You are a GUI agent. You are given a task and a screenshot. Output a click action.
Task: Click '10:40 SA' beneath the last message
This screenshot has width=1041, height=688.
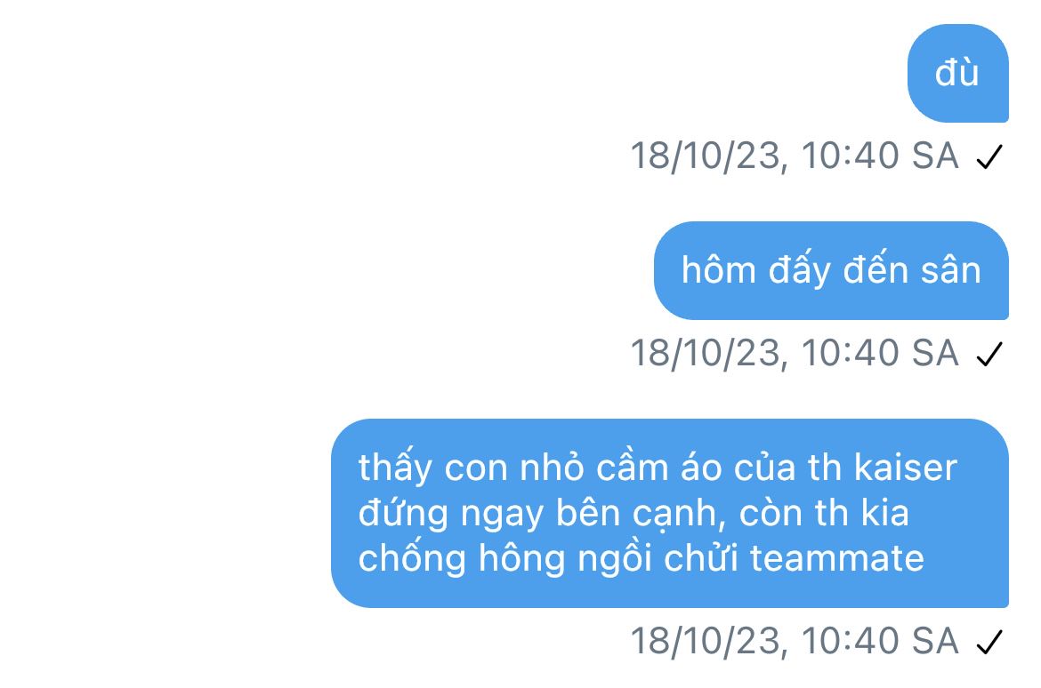pyautogui.click(x=880, y=641)
